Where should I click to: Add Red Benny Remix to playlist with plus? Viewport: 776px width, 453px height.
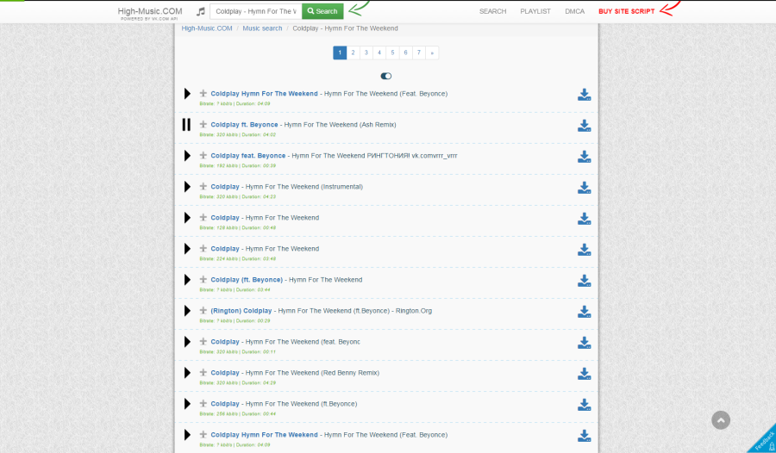tap(203, 372)
